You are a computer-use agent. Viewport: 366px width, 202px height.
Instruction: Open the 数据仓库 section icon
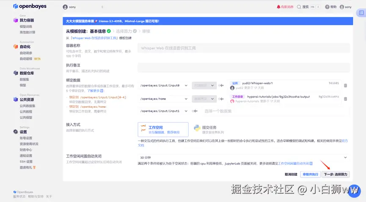[x=16, y=73]
